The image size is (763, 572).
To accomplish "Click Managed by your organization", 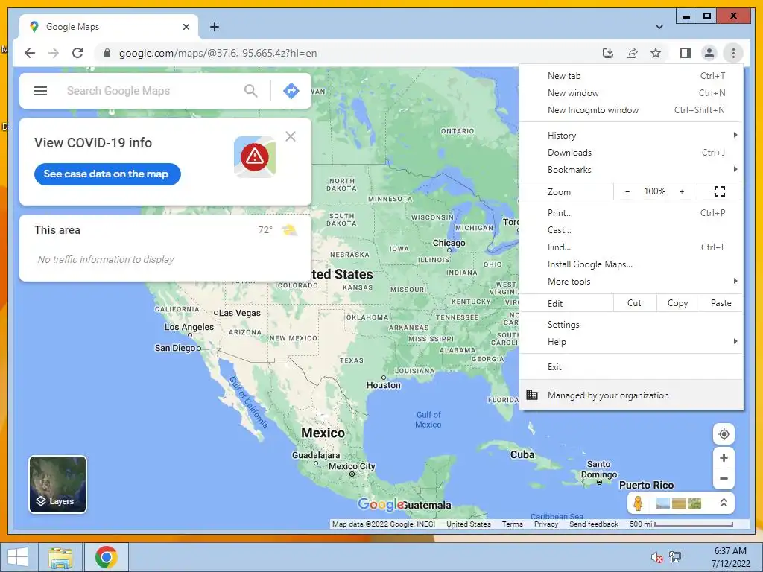I will (x=631, y=395).
